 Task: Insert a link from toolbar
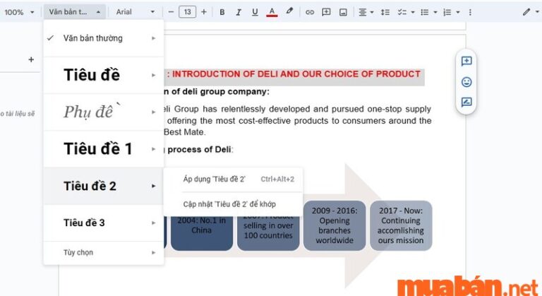(x=310, y=12)
